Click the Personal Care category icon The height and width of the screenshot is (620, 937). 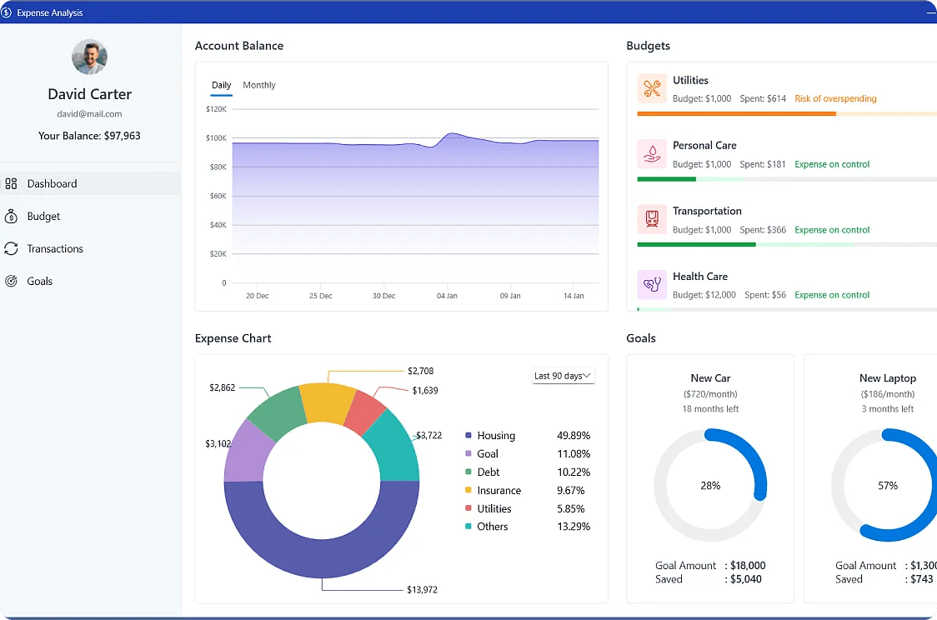point(651,153)
